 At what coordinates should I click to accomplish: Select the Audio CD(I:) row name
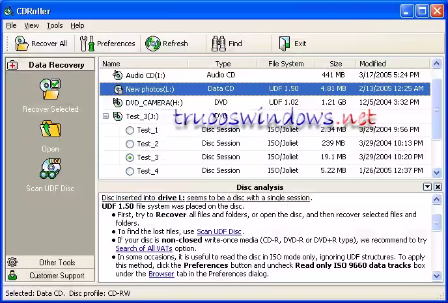[145, 75]
